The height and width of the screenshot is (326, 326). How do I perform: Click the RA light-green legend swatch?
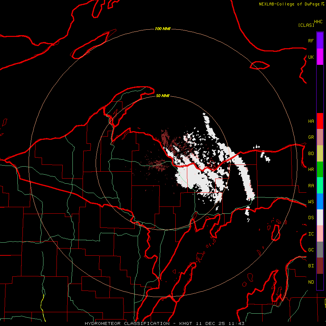pyautogui.click(x=320, y=185)
